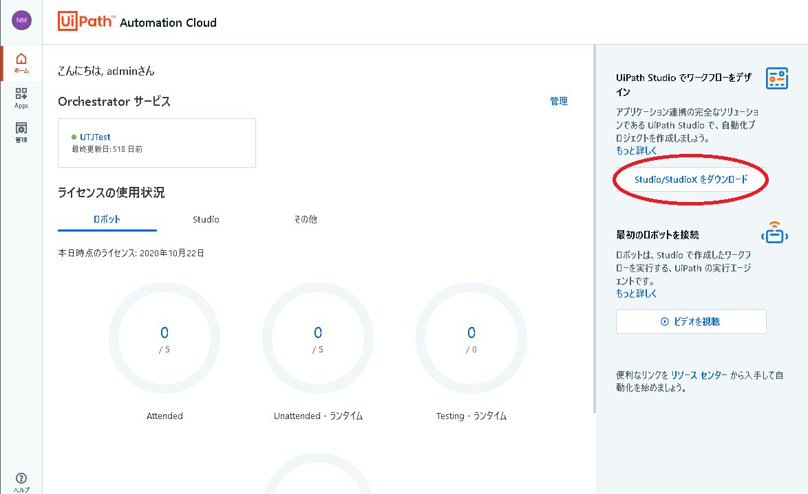Viewport: 808px width, 494px height.
Task: Go to Home (ホーム) in sidebar
Action: coord(21,63)
